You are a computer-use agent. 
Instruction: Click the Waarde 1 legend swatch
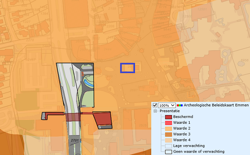pos(168,123)
